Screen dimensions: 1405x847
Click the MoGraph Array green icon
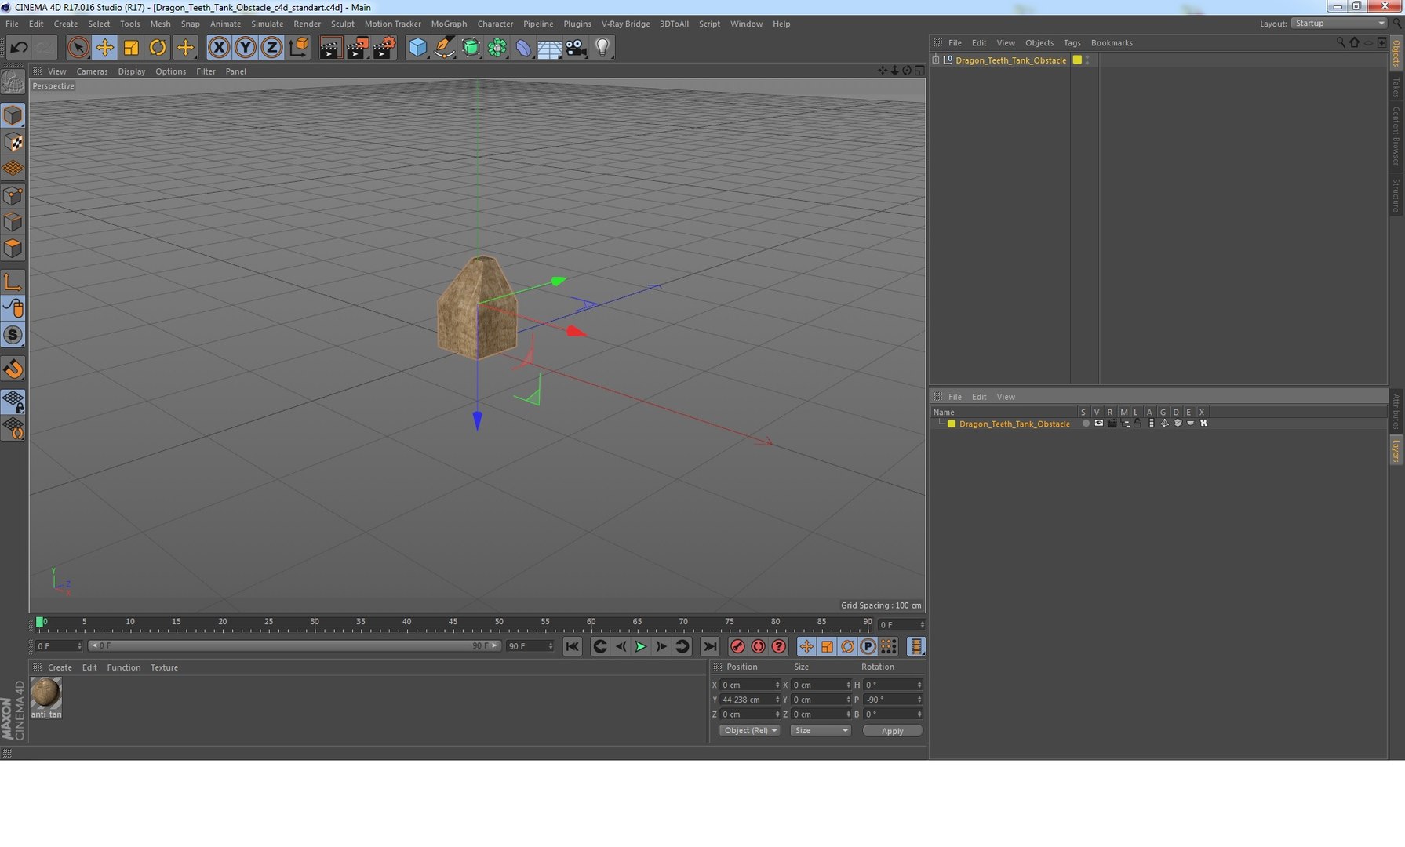pos(497,48)
